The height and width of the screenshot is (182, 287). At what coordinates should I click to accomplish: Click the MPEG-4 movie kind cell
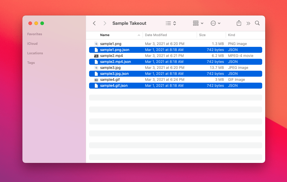(241, 56)
